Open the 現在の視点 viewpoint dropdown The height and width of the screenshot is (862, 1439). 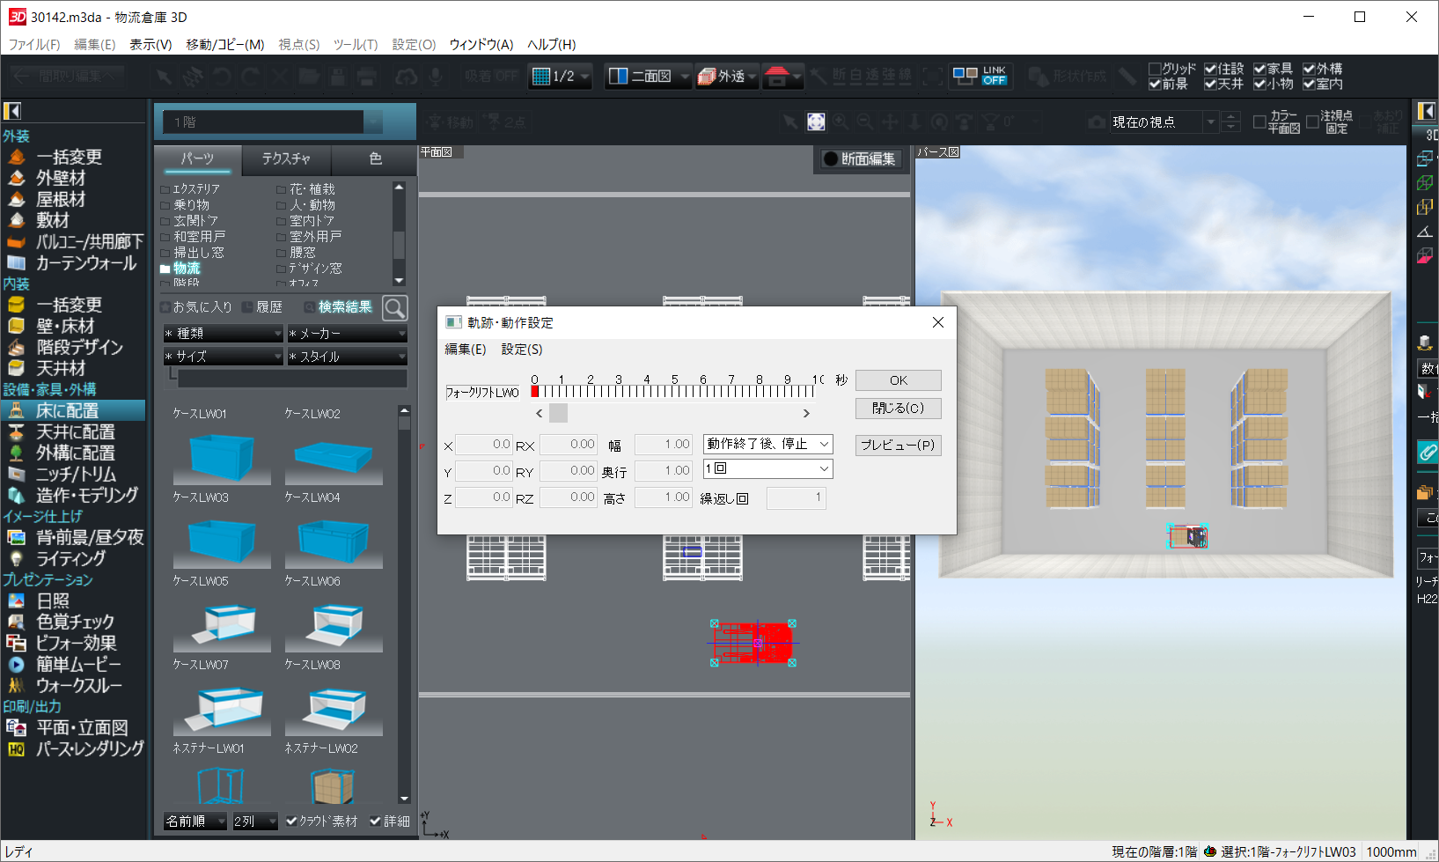(1211, 122)
